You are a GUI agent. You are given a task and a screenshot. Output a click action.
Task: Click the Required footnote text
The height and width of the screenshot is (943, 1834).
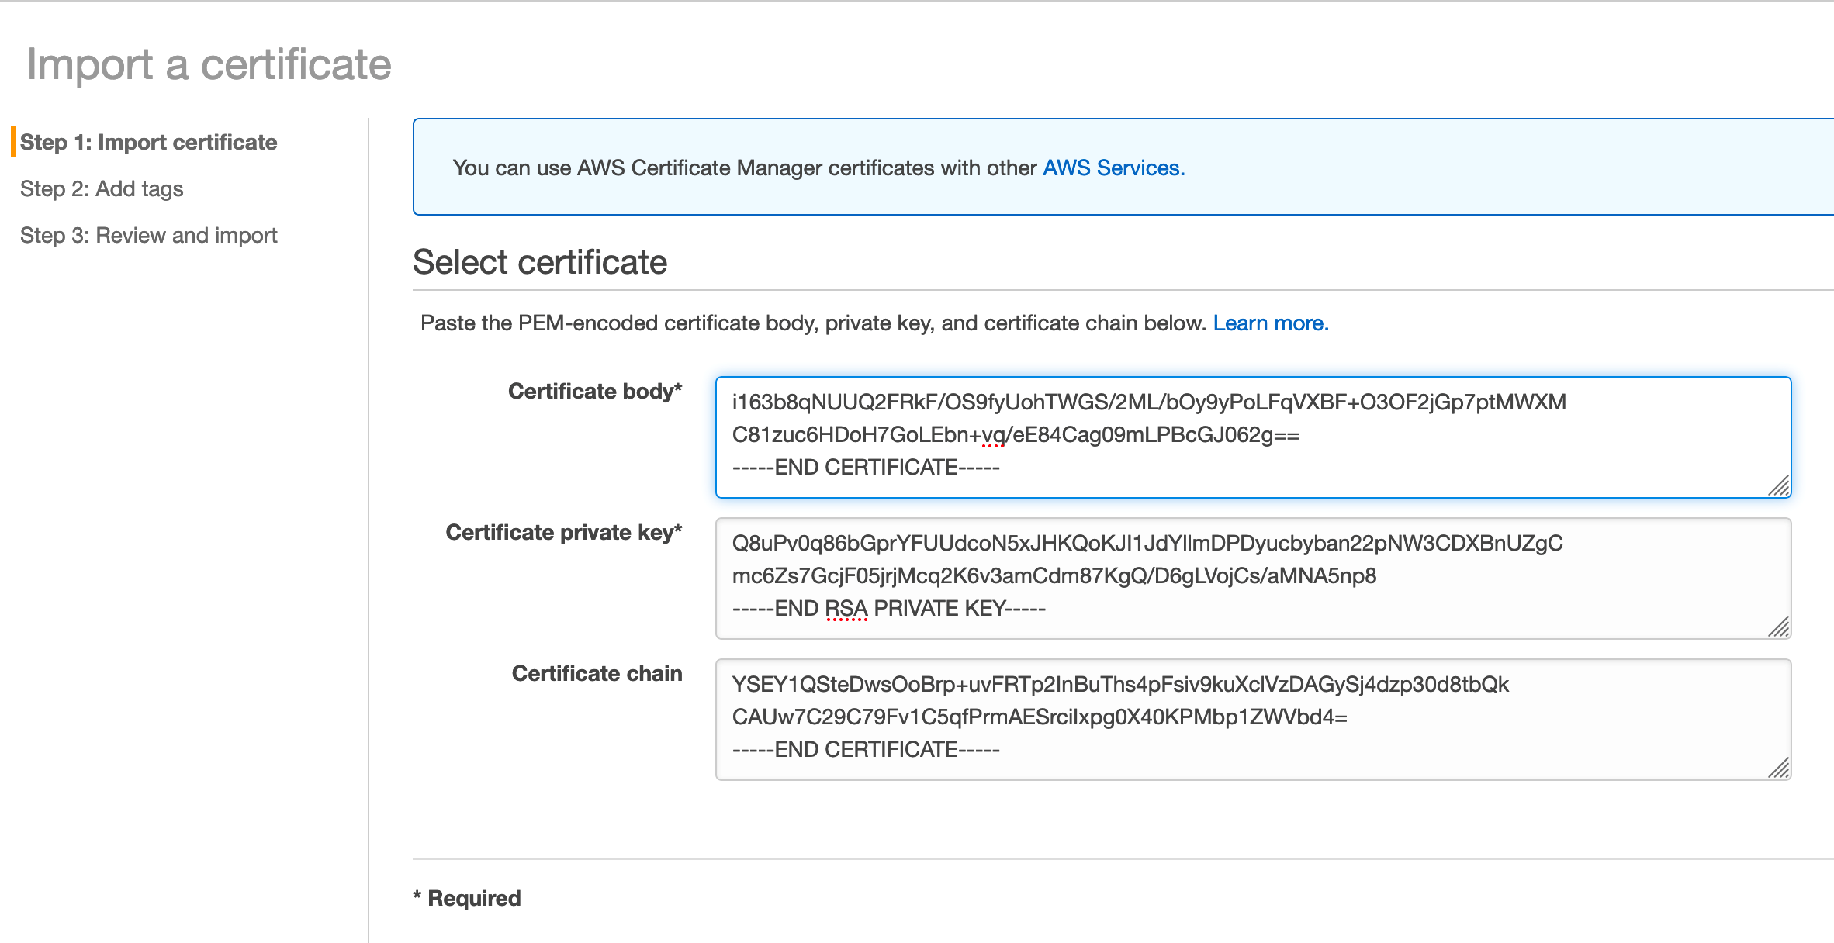466,897
